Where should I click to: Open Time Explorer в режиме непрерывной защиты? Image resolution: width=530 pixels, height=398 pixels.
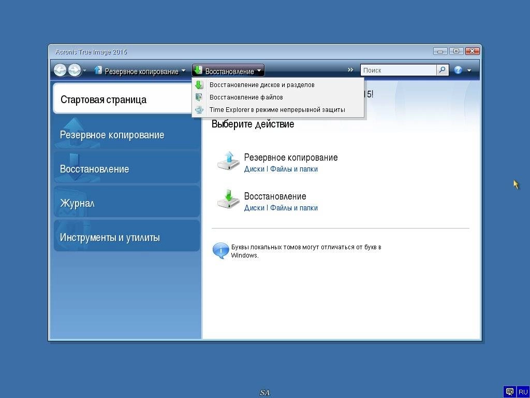pyautogui.click(x=278, y=110)
